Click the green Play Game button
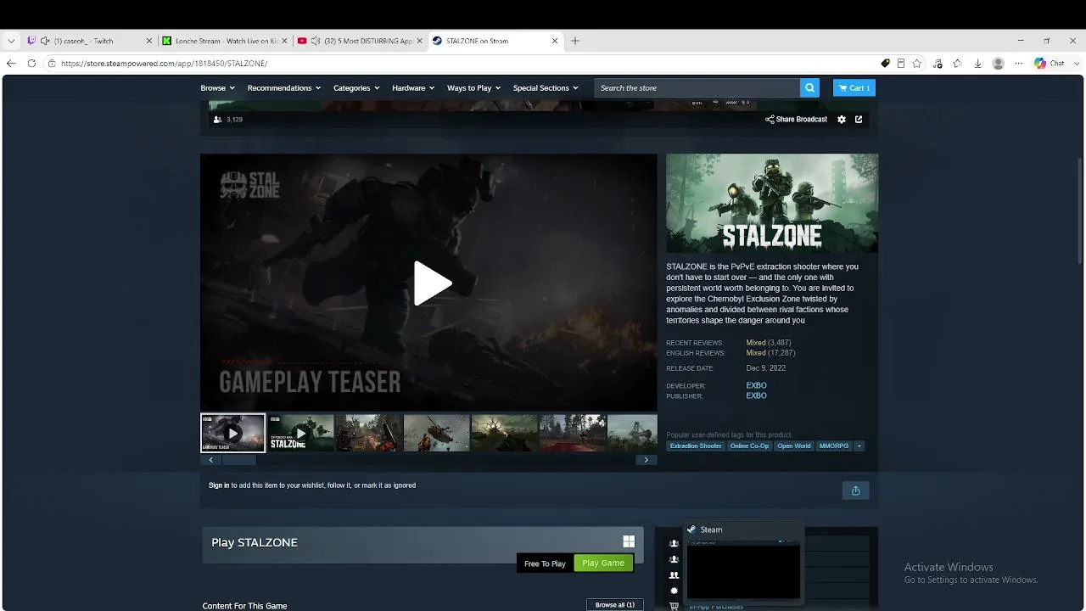The height and width of the screenshot is (611, 1086). coord(603,563)
